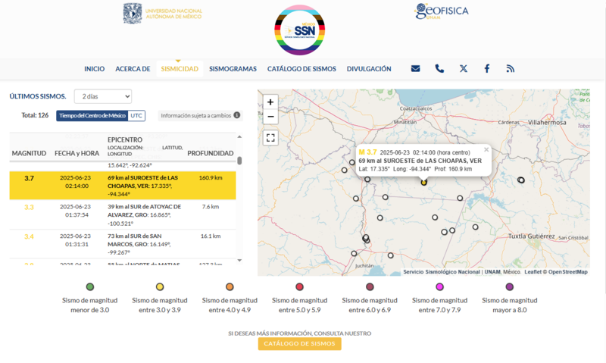The width and height of the screenshot is (606, 363).
Task: Open the OpenStreetMap attribution link
Action: 567,272
